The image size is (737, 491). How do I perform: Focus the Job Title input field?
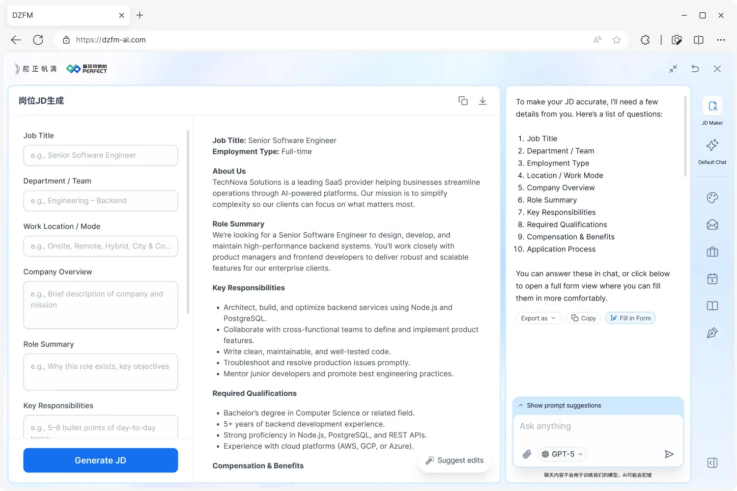click(101, 155)
